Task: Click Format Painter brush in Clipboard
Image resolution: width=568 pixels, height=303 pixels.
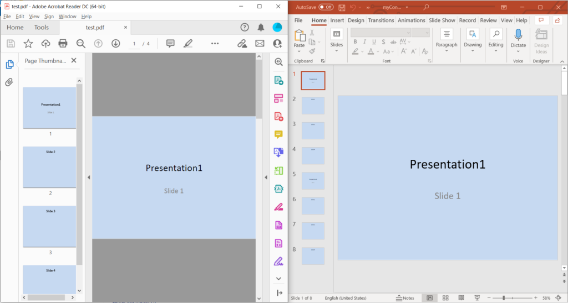Action: coord(312,51)
